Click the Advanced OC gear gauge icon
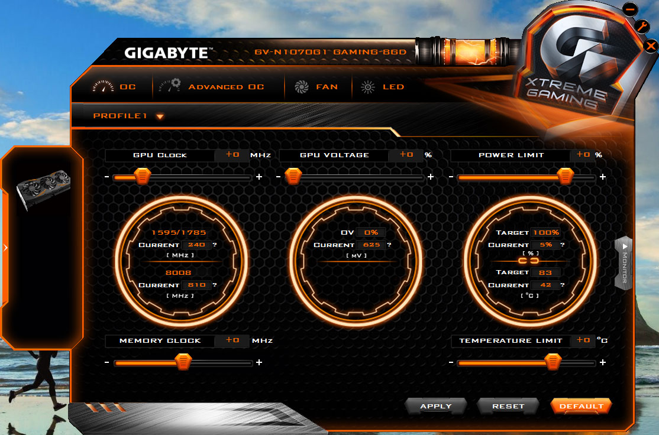659x435 pixels. coord(170,86)
